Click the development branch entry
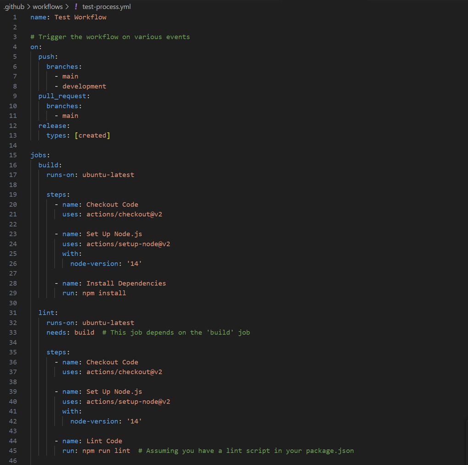Screen dimensions: 468x465 pos(84,86)
